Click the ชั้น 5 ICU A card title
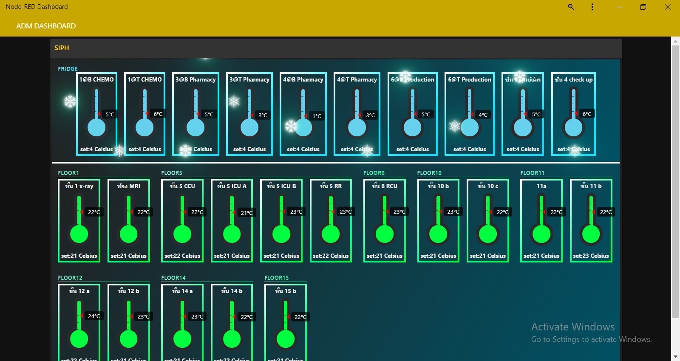This screenshot has height=361, width=680. (232, 186)
